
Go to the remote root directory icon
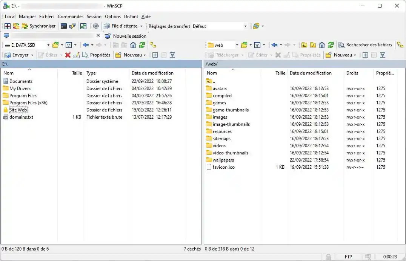coord(313,45)
